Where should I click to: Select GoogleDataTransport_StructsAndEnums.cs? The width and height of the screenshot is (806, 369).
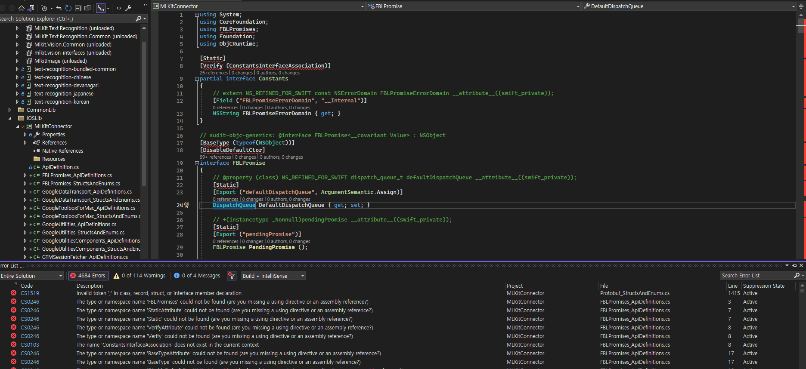click(91, 200)
